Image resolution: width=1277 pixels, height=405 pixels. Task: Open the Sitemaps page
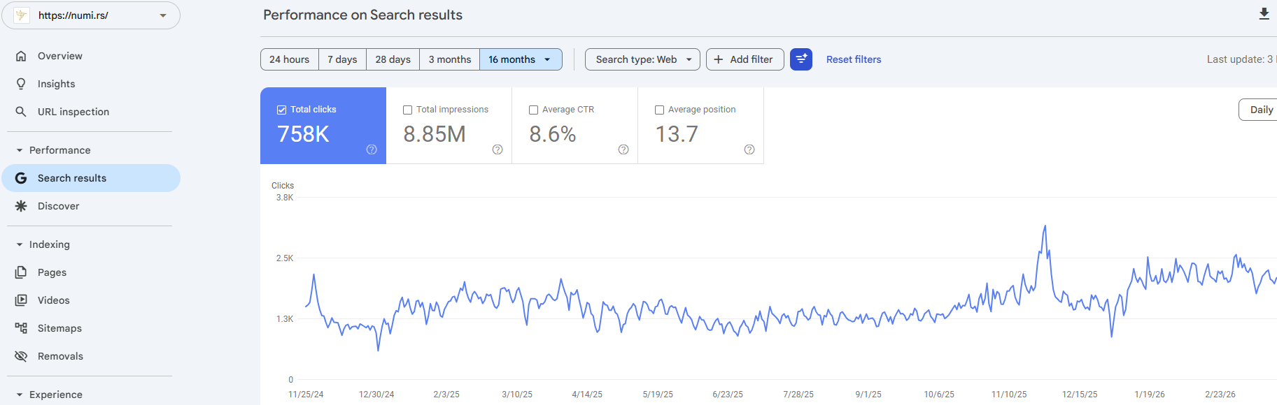pyautogui.click(x=59, y=328)
